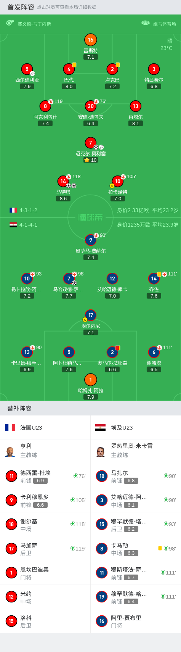Tap 拉卡泽特 captain number 10 icon
This screenshot has width=181, height=652.
(118, 181)
